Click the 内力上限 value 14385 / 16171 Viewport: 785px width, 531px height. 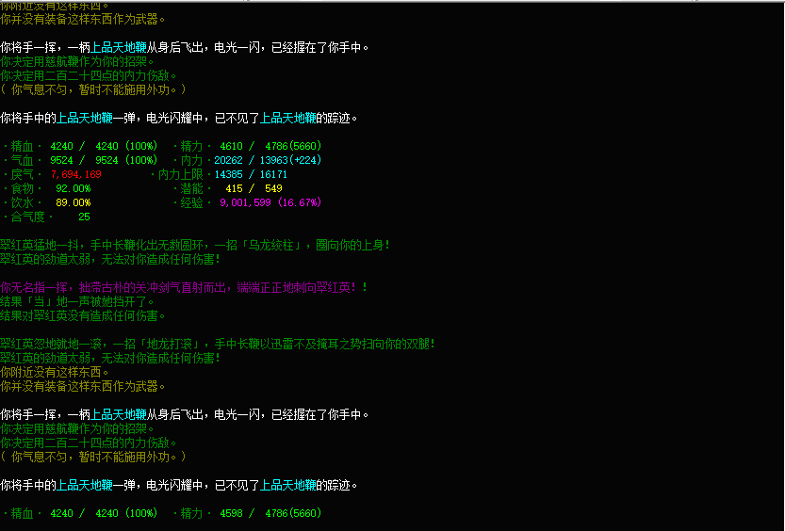pos(250,175)
